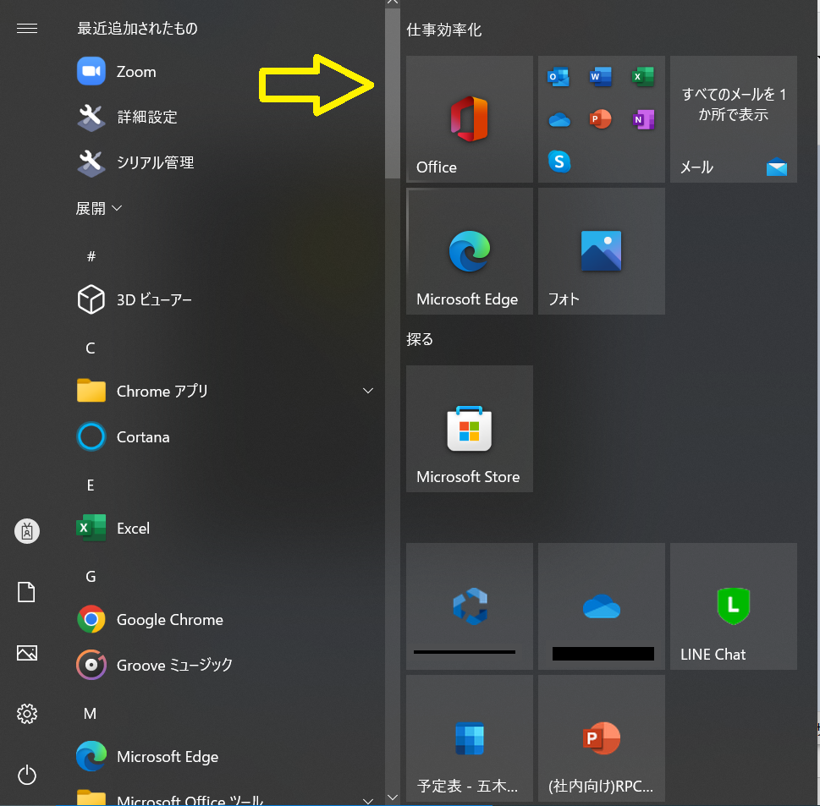Open Microsoft Edge in the app list

point(225,756)
